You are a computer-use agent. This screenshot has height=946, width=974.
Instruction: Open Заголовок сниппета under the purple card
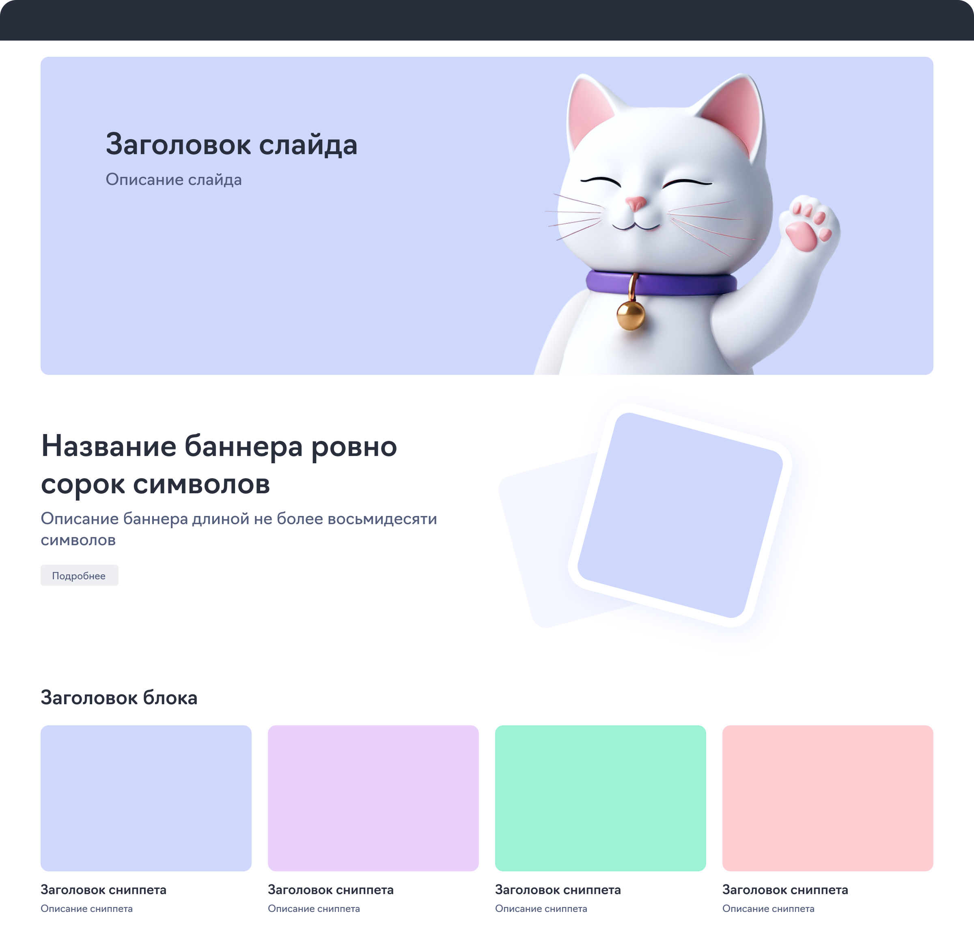pyautogui.click(x=330, y=890)
